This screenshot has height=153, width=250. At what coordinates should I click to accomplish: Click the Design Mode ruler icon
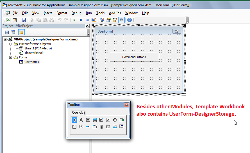pyautogui.click(x=94, y=20)
